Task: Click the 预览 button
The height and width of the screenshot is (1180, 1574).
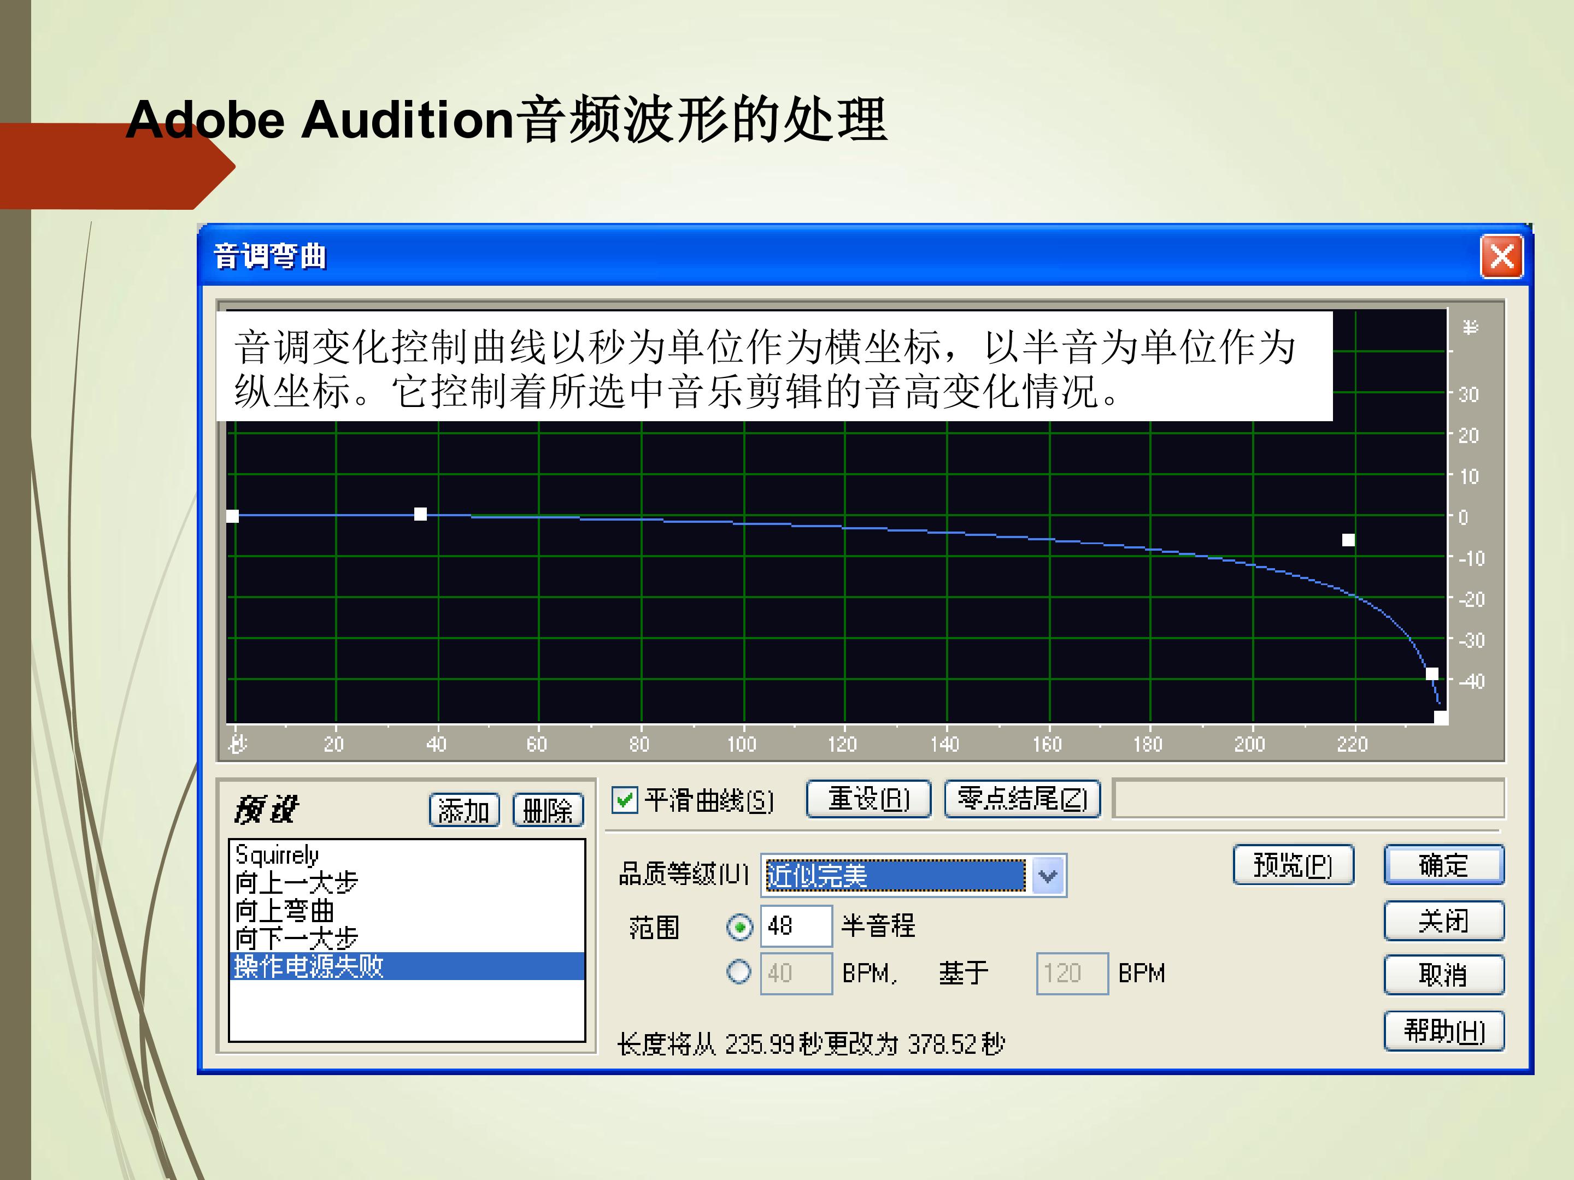Action: pyautogui.click(x=1293, y=865)
